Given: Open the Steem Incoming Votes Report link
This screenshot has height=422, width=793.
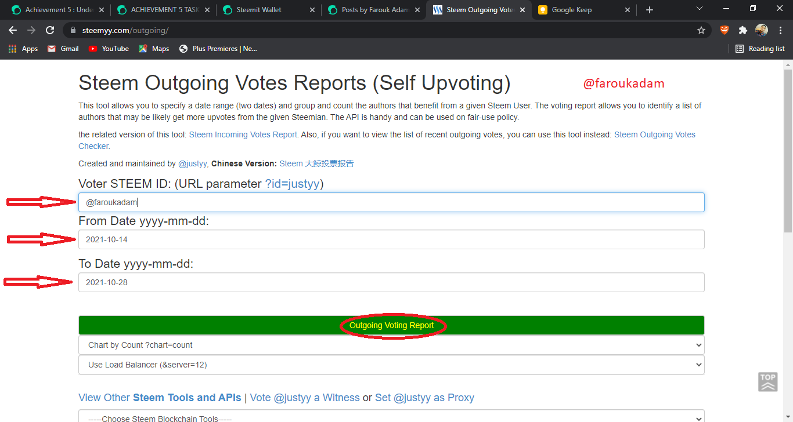Looking at the screenshot, I should point(243,134).
